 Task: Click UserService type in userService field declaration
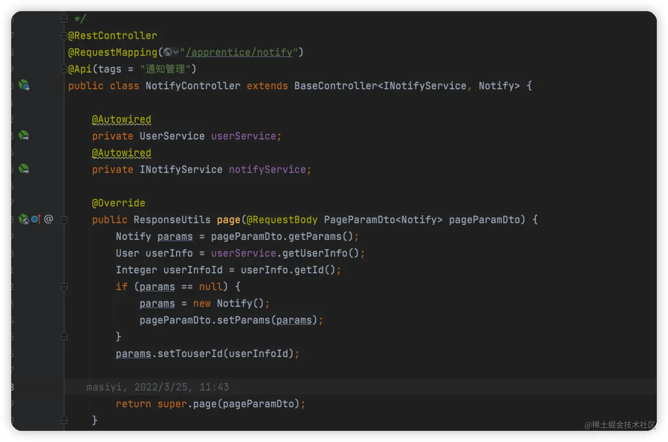click(x=172, y=136)
